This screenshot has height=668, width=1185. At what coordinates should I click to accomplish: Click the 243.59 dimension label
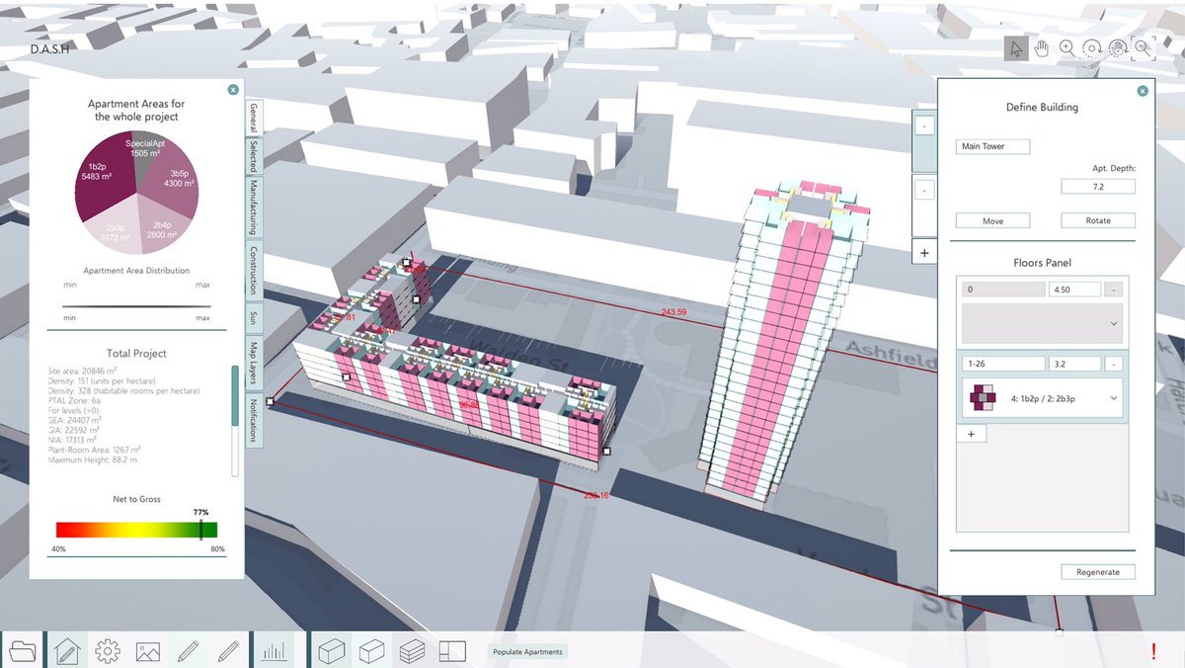[673, 312]
